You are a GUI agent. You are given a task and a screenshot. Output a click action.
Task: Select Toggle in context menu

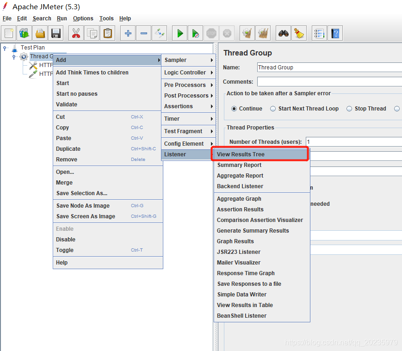[108, 250]
